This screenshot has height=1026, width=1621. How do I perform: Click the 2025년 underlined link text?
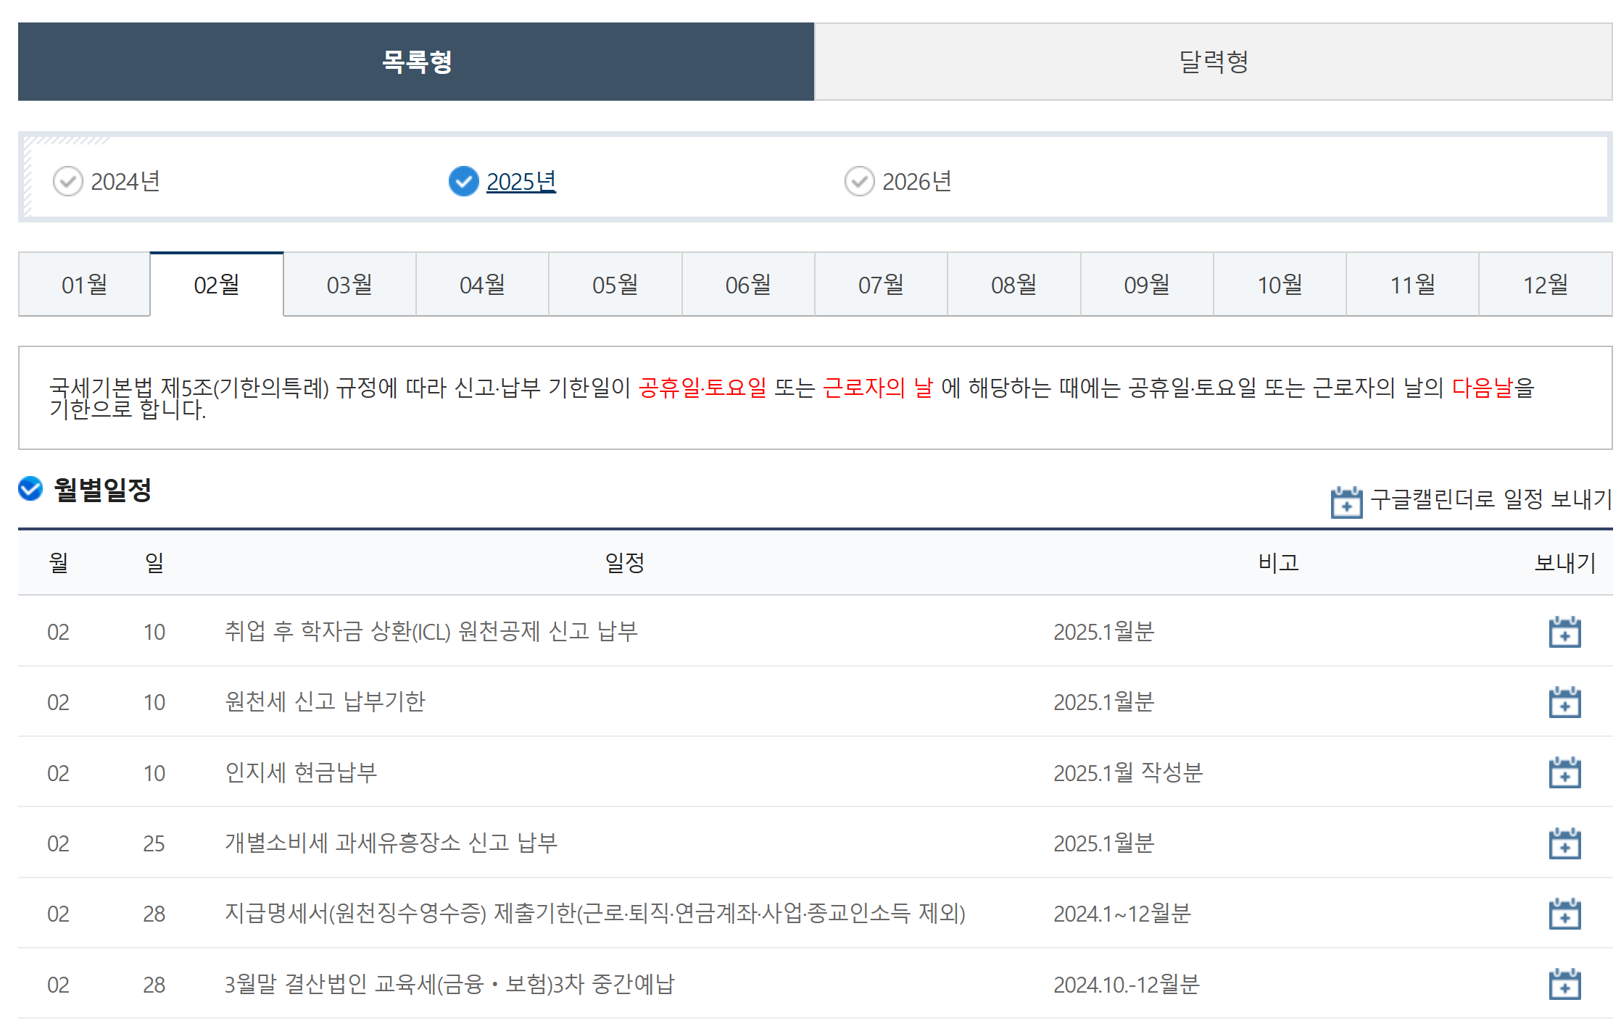point(521,181)
